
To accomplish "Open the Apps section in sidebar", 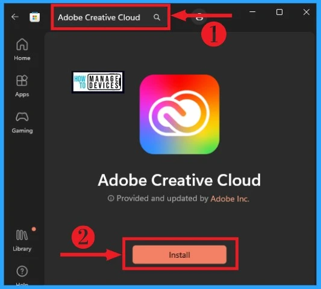I will [x=22, y=86].
